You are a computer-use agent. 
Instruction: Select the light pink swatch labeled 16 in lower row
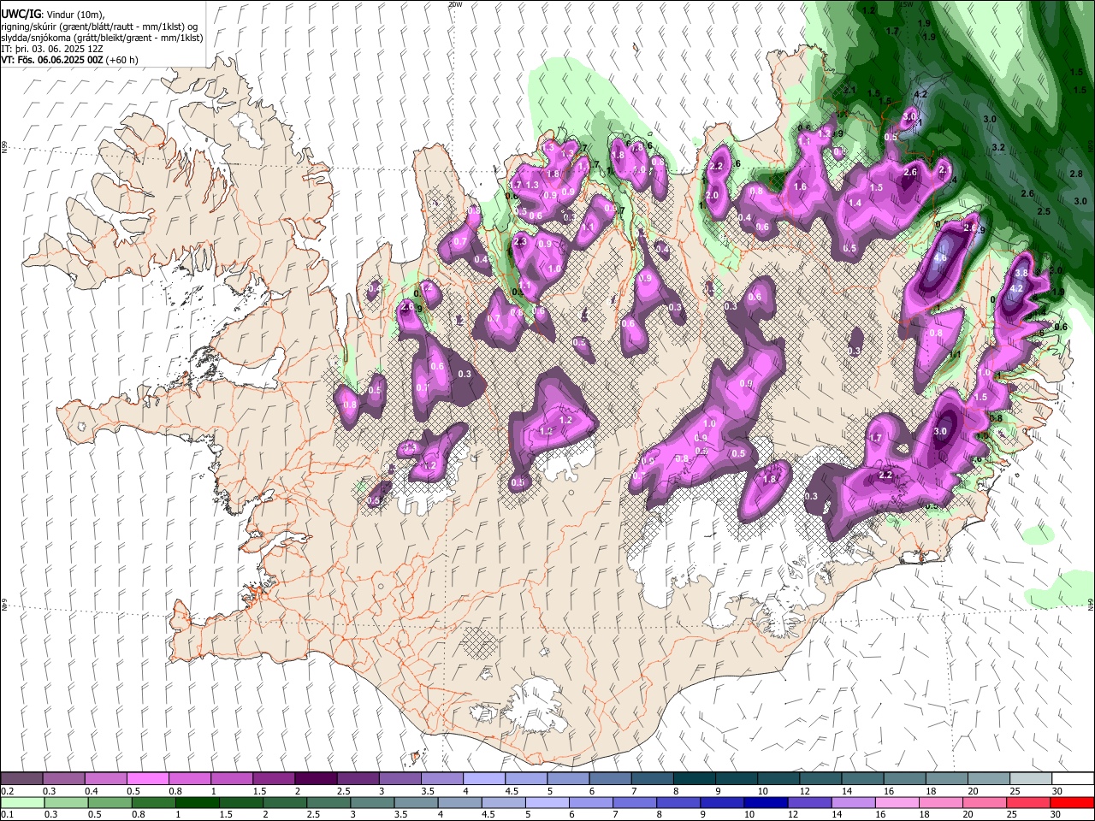898,802
